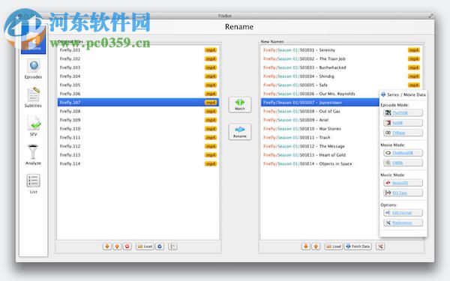Open Edit Format under Options
Viewport: 450px width, 281px height.
(x=403, y=213)
